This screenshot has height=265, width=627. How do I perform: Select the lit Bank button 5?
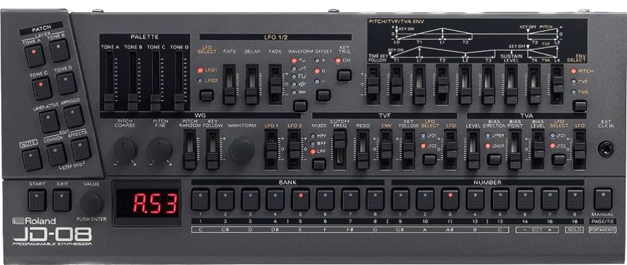300,200
